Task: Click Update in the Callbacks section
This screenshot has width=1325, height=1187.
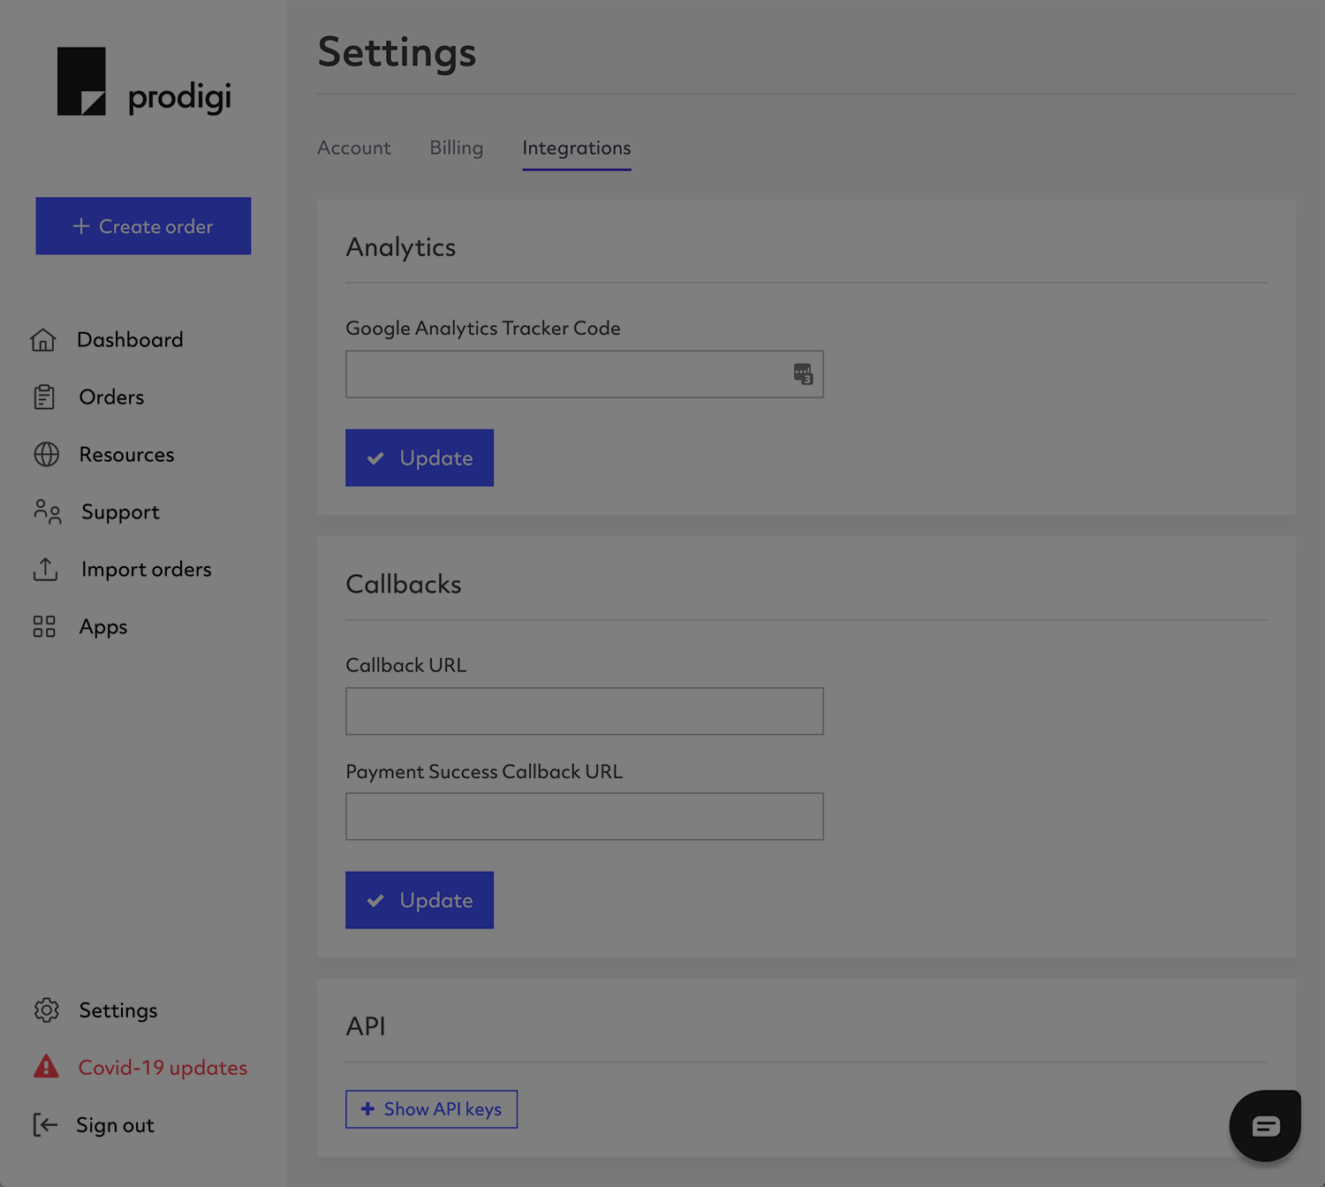Action: tap(419, 900)
